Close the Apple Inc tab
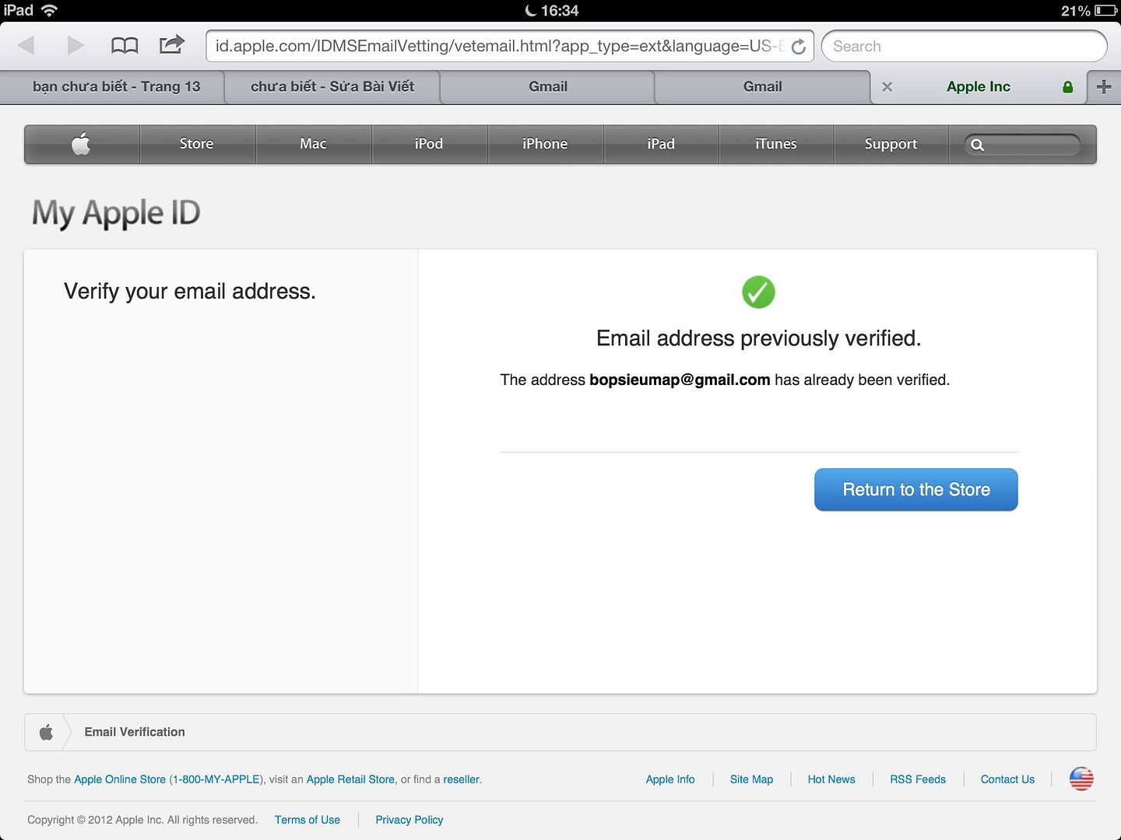 pyautogui.click(x=887, y=87)
